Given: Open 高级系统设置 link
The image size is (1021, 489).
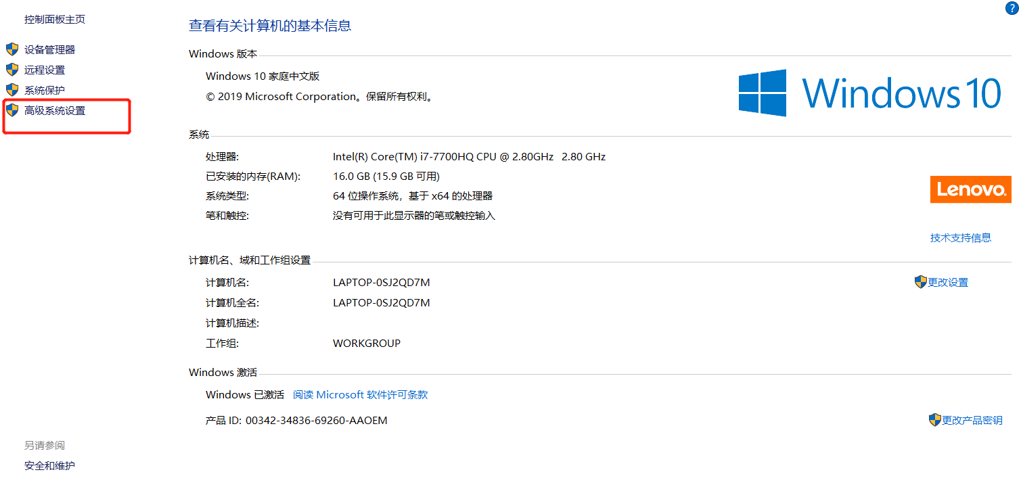Looking at the screenshot, I should 55,110.
